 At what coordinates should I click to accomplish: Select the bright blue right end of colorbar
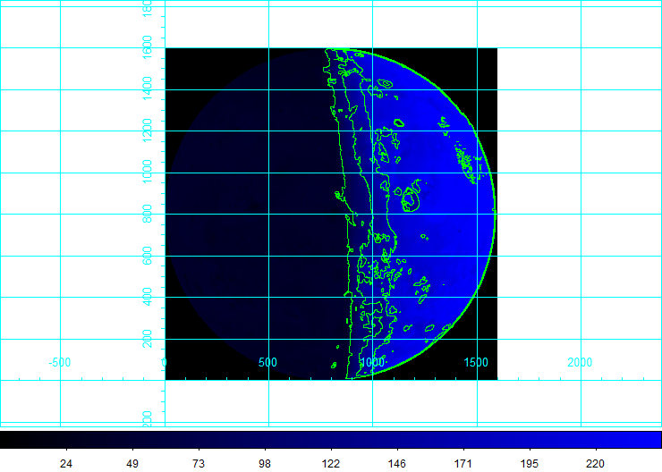point(656,440)
